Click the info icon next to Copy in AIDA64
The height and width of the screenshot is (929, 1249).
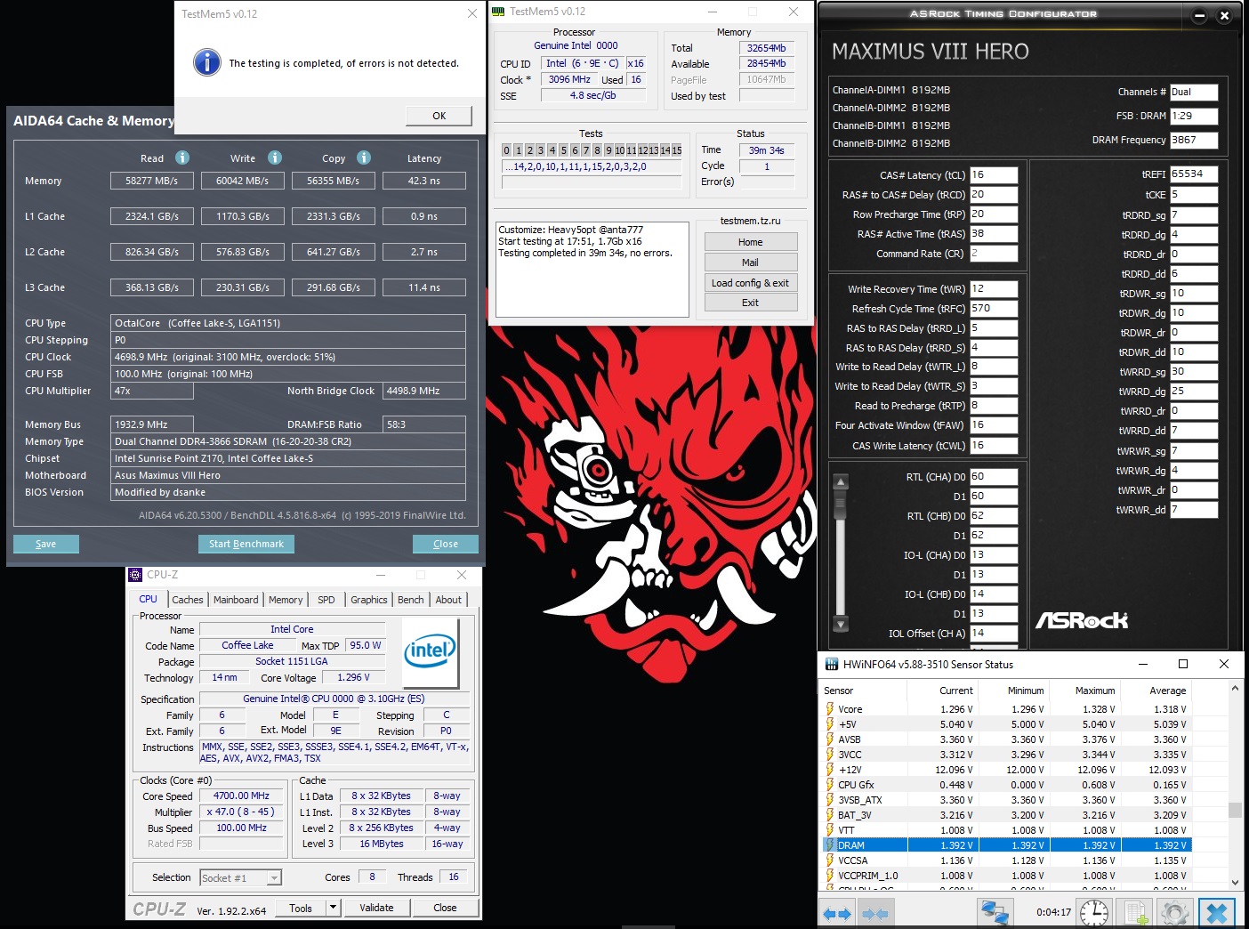(x=364, y=158)
